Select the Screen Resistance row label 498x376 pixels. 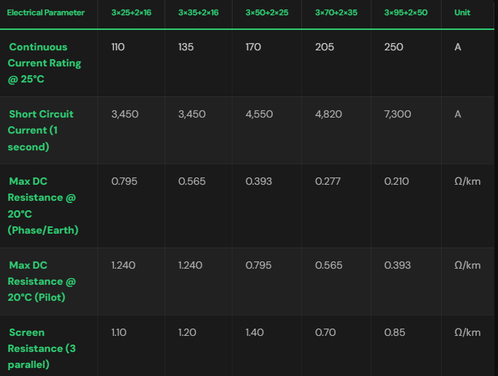[x=42, y=348]
